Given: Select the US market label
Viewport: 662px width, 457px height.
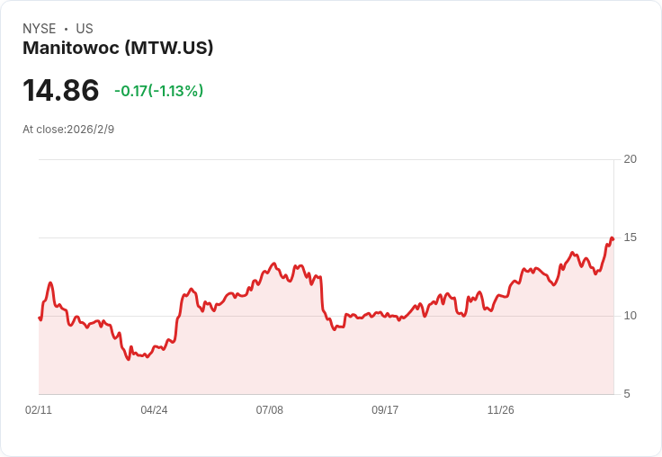Looking at the screenshot, I should (x=85, y=29).
